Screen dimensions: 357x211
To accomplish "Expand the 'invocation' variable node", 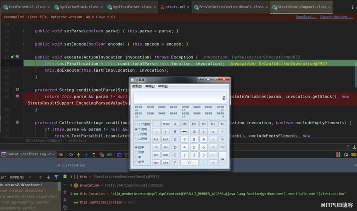I will (x=71, y=185).
